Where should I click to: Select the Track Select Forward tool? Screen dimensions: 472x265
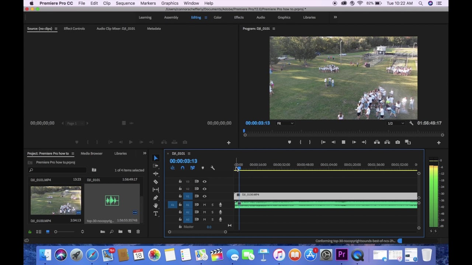point(156,166)
